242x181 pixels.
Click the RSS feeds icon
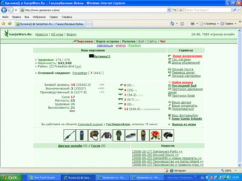click(x=182, y=24)
